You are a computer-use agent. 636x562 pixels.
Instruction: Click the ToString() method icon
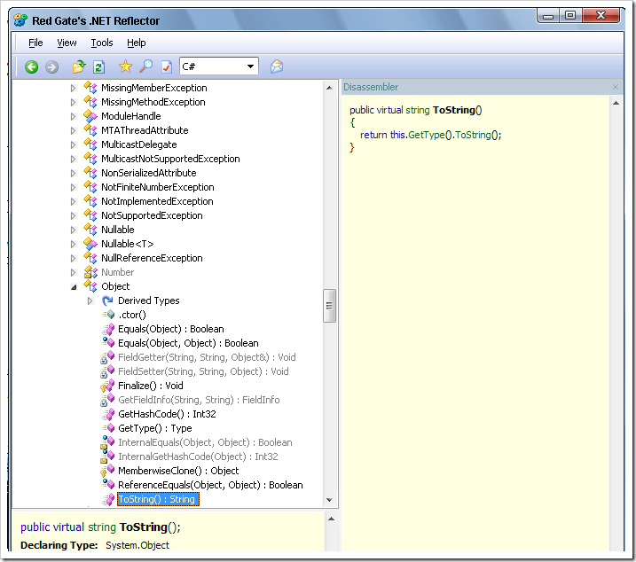click(107, 499)
